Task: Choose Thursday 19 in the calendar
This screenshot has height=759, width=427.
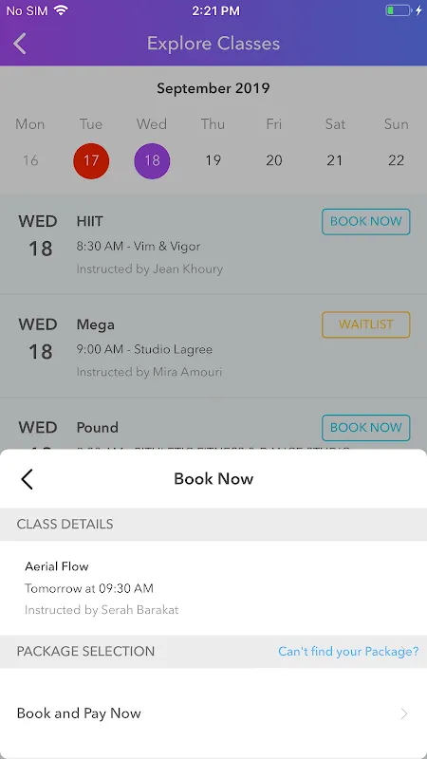Action: pyautogui.click(x=213, y=160)
